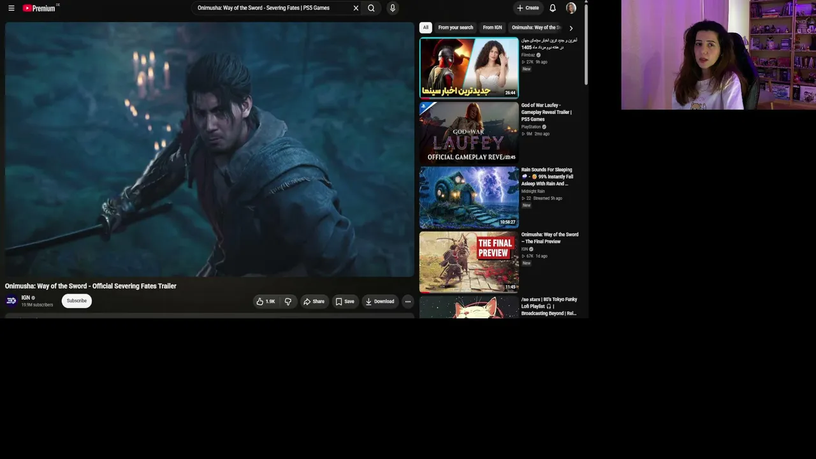Click the 19.9M subscribers text
Image resolution: width=816 pixels, height=459 pixels.
click(37, 305)
